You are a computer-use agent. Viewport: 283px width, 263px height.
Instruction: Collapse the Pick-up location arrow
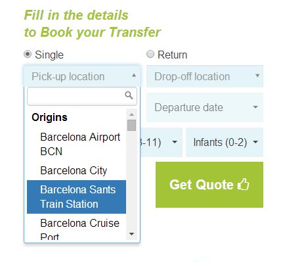[134, 76]
